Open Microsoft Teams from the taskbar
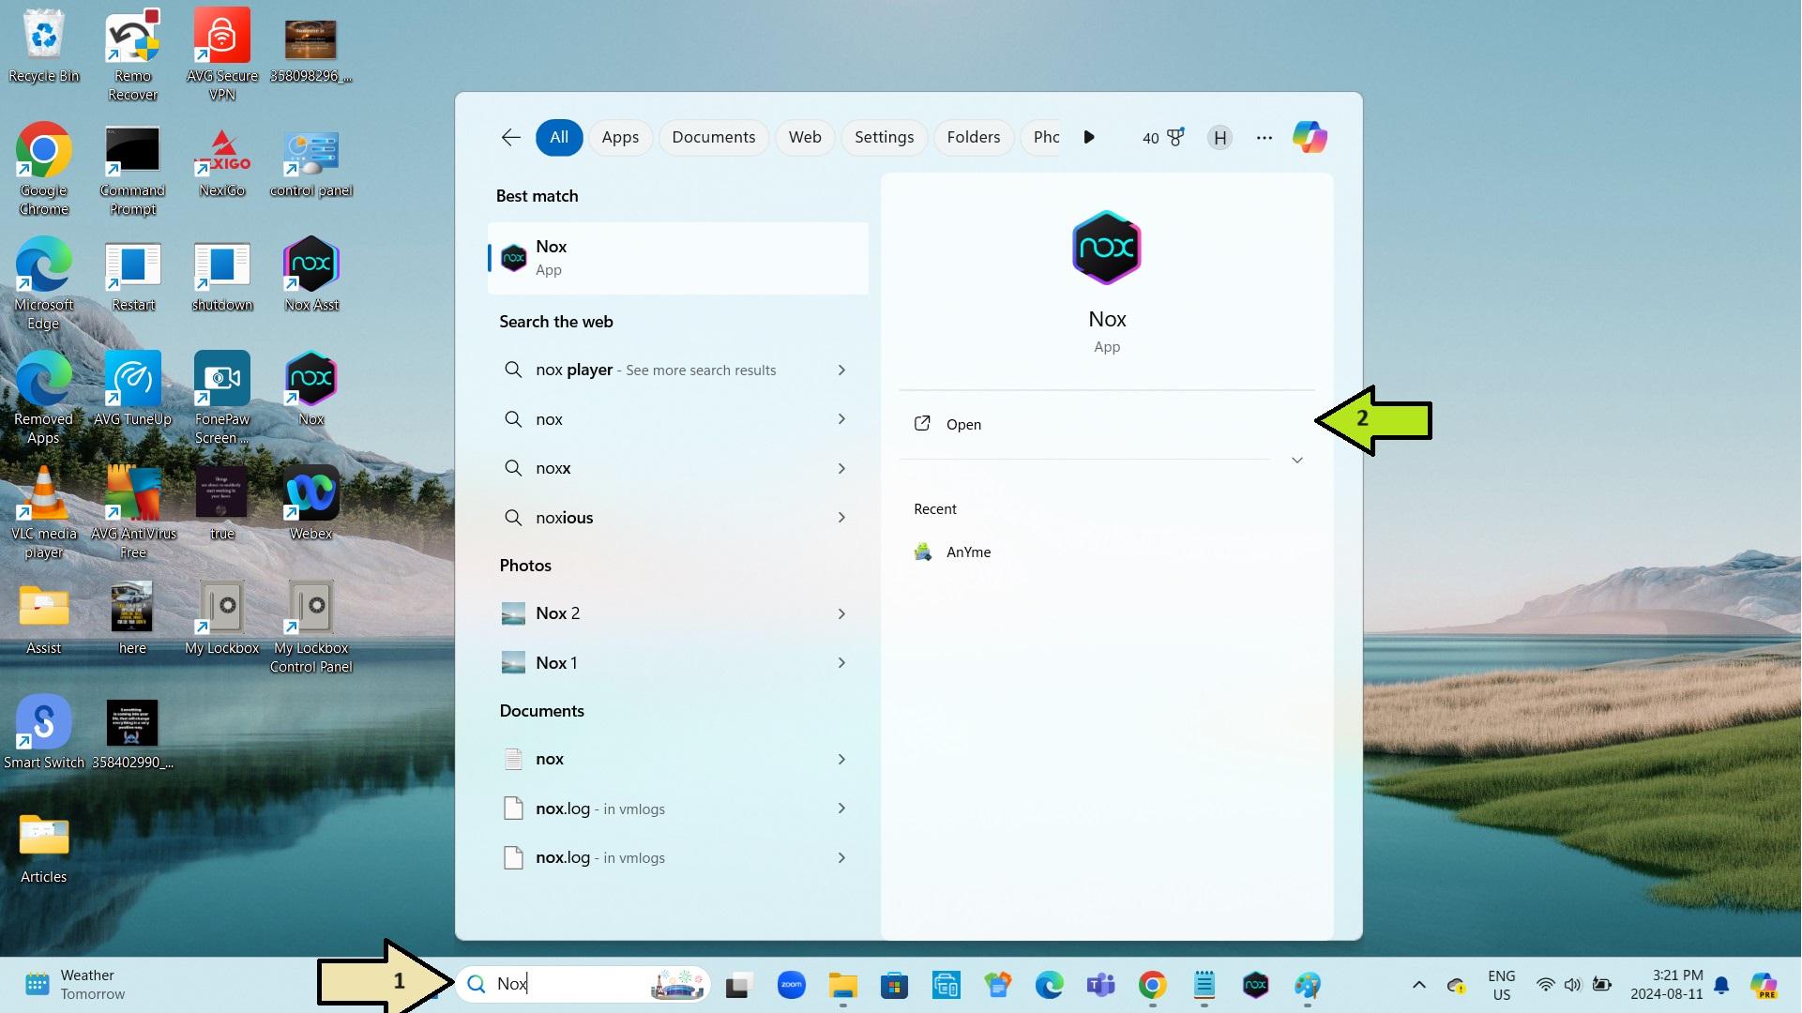1802x1013 pixels. (x=1100, y=985)
